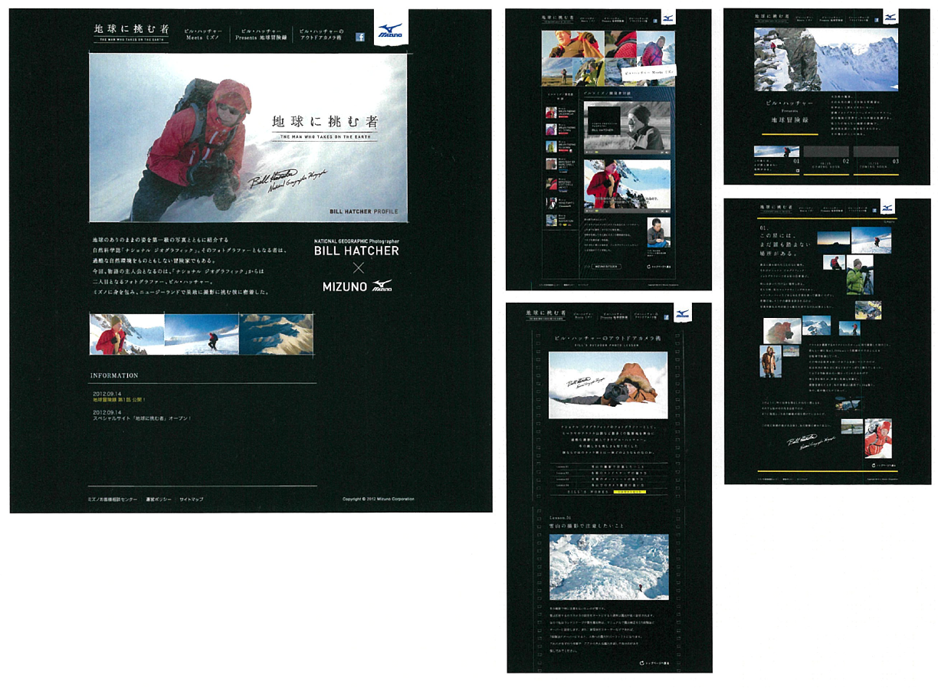Click the Mizuno logo on the photo lesson page
The width and height of the screenshot is (938, 688).
[681, 312]
